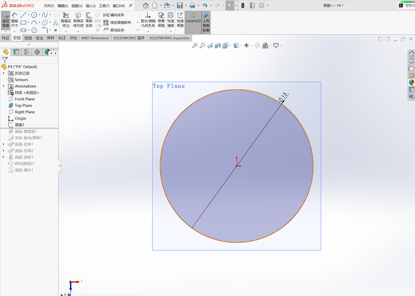This screenshot has height=296, width=415.
Task: Pin the menu bar with the pushpin
Action: [x=130, y=5]
